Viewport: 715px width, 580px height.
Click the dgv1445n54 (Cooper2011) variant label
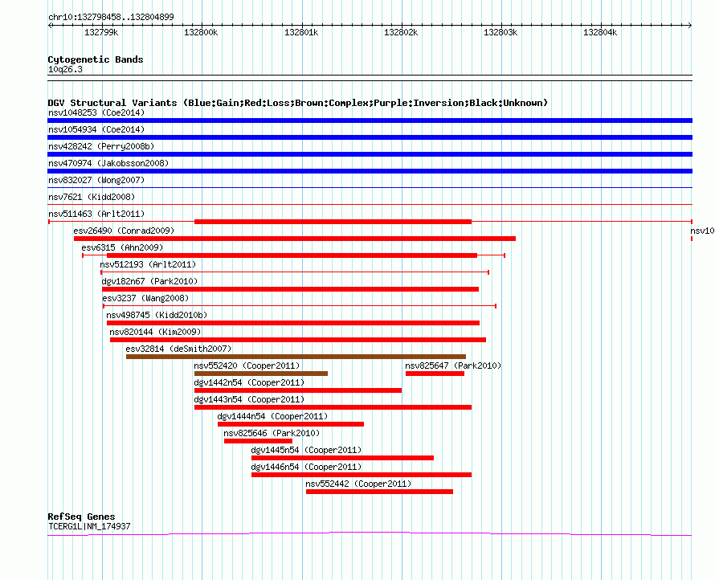tap(306, 450)
